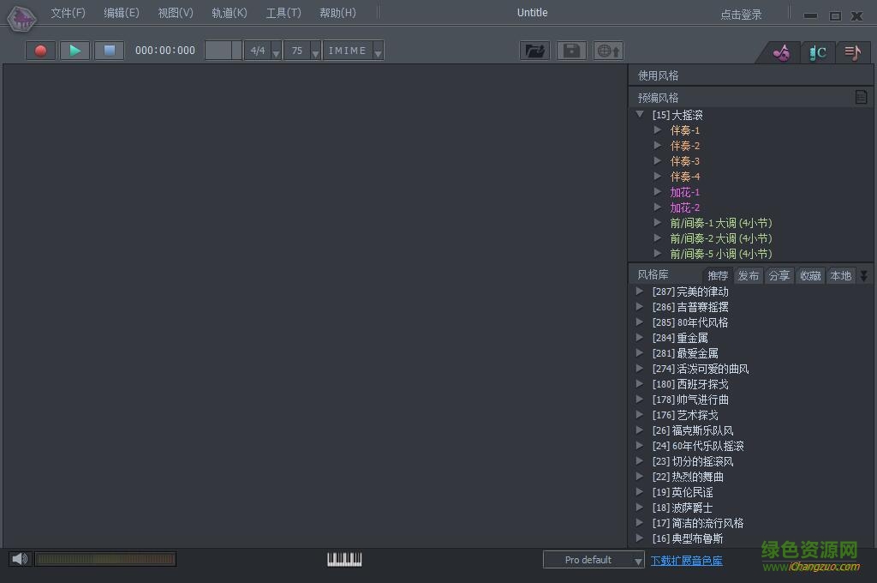Open the Pro default sound bank dropdown

(x=637, y=559)
